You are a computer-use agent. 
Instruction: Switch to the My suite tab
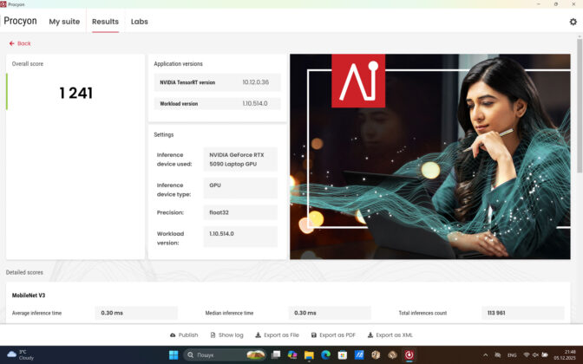point(64,22)
